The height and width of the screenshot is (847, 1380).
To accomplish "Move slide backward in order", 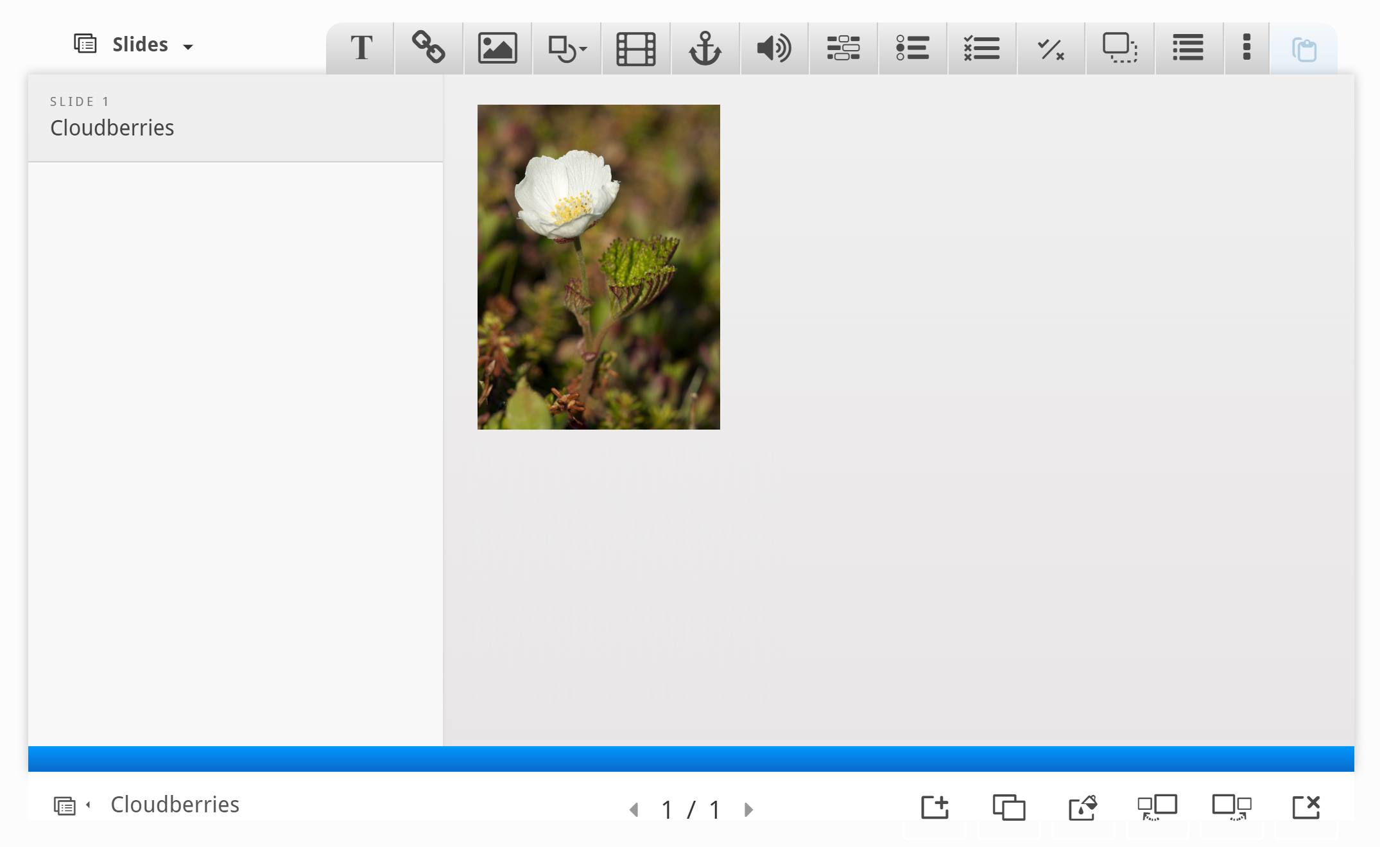I will click(1157, 807).
